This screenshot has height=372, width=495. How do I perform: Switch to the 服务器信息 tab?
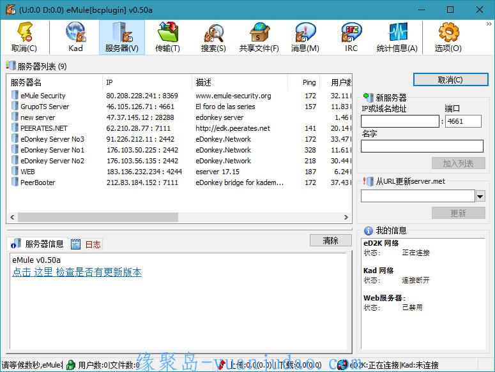(37, 244)
